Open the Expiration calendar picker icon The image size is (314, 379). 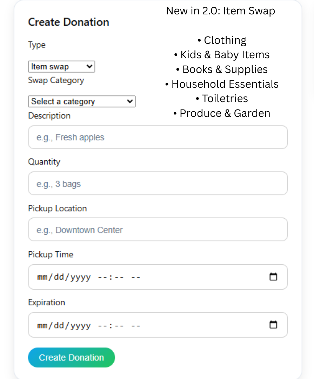point(273,325)
